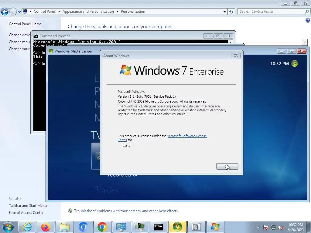The image size is (311, 233).
Task: Expand arrow after Appearance and Personalization
Action: pyautogui.click(x=118, y=12)
